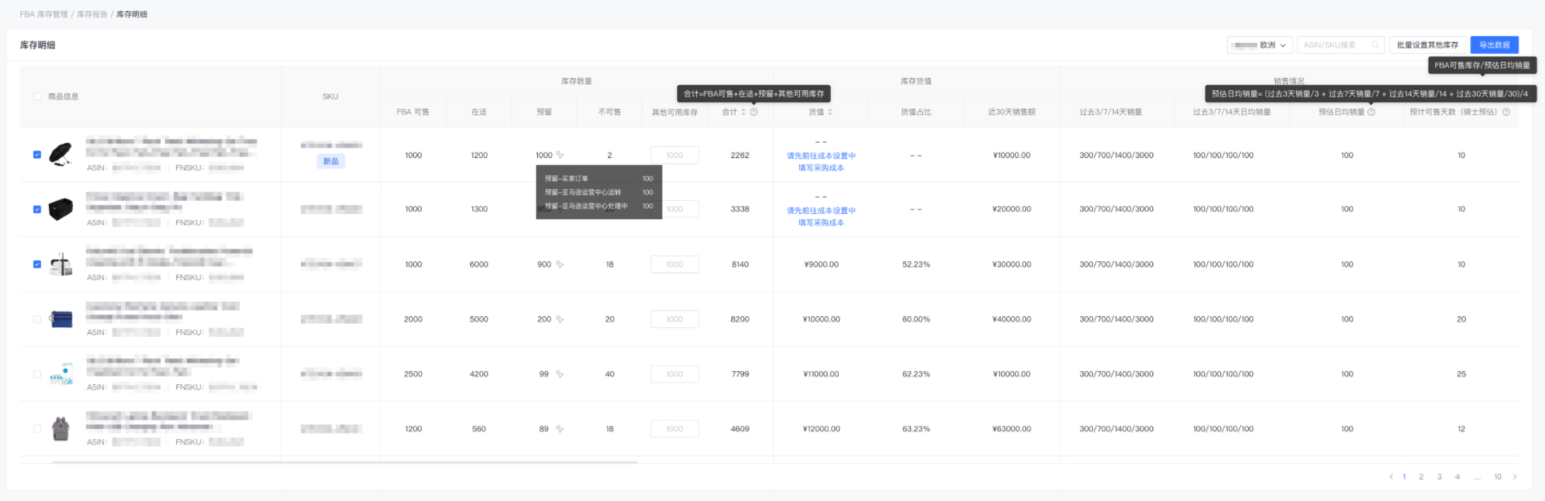Click 库存报告 in the breadcrumb

pyautogui.click(x=92, y=15)
